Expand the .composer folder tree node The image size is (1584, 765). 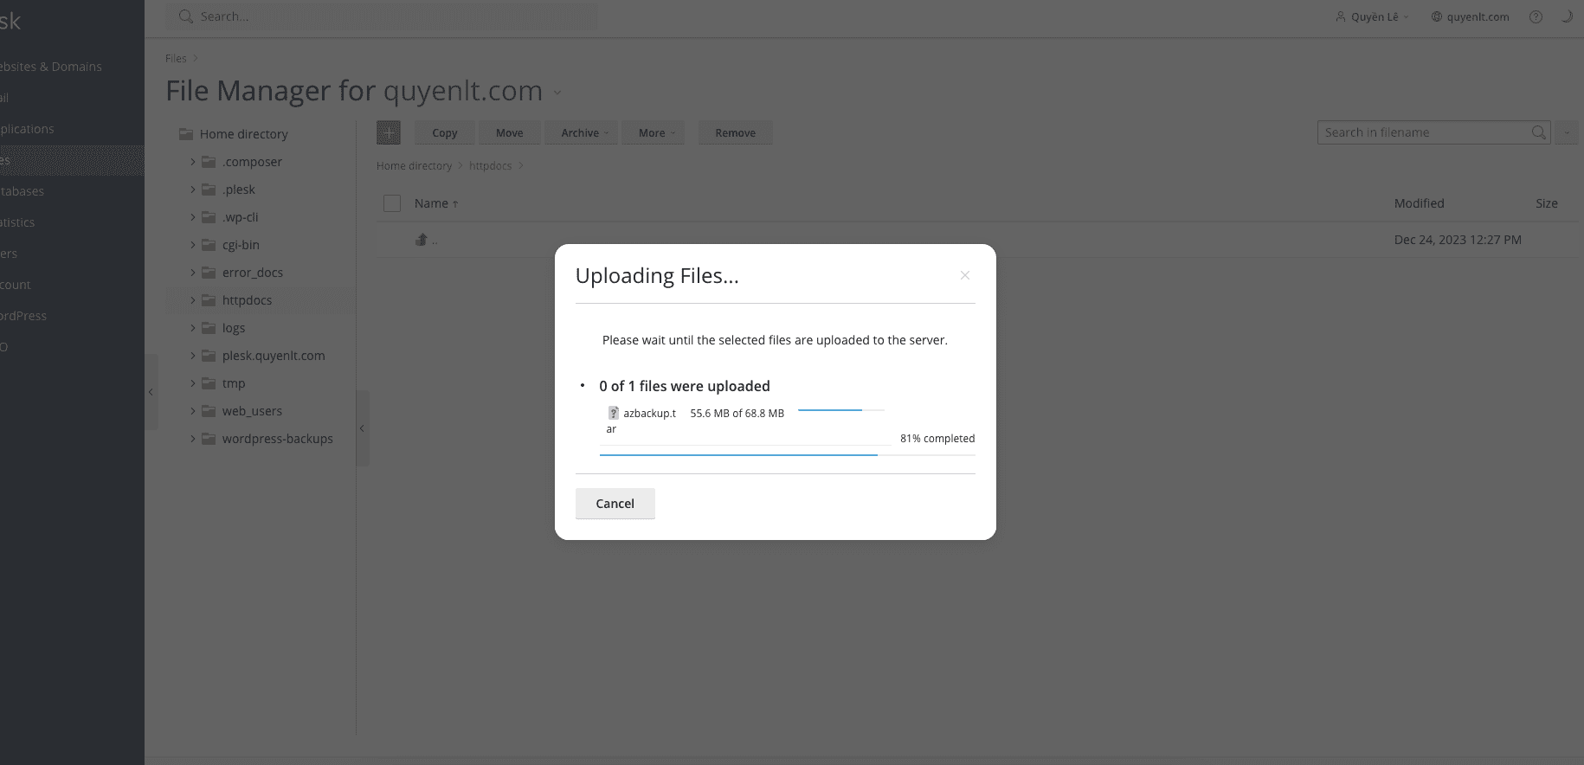tap(193, 162)
